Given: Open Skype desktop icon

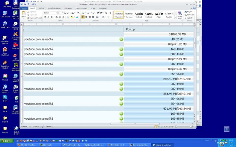Looking at the screenshot, I should pyautogui.click(x=5, y=99).
